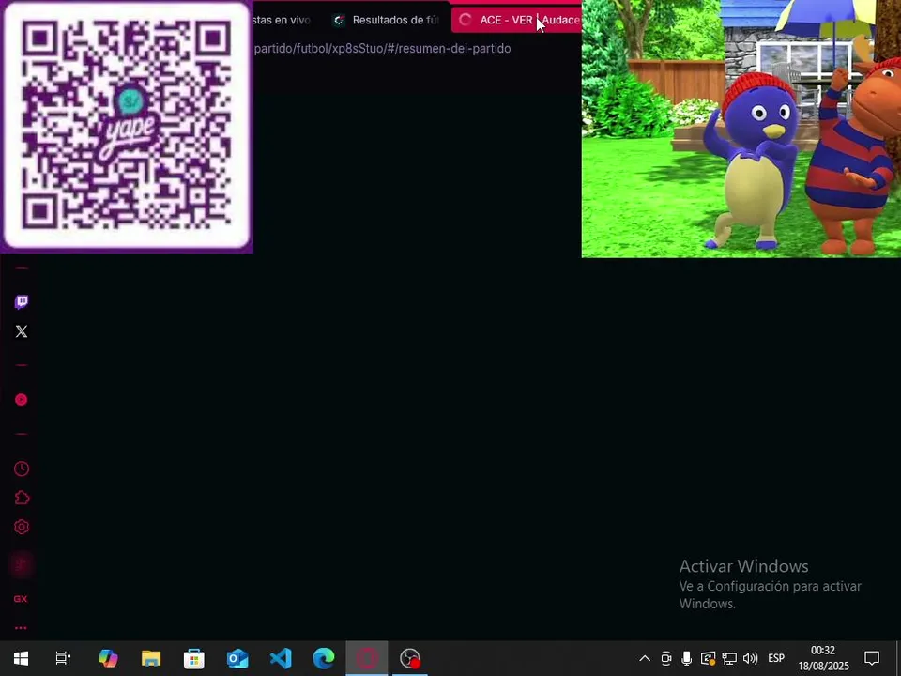This screenshot has width=901, height=676.
Task: Switch to the 'Resultados de fú' tab
Action: click(x=386, y=20)
